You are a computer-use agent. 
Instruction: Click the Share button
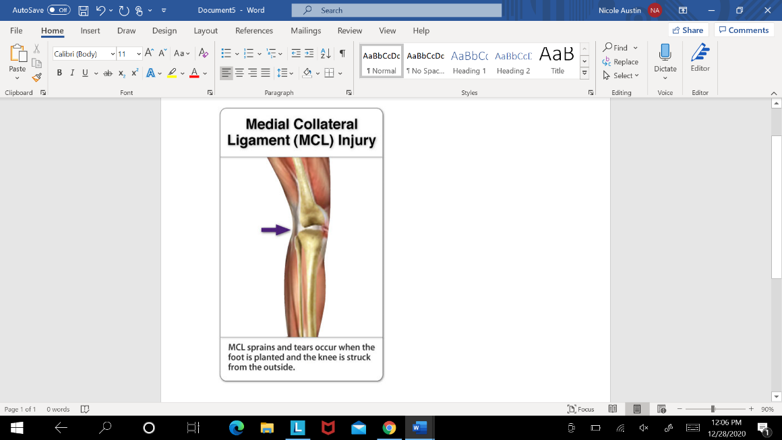pos(687,30)
